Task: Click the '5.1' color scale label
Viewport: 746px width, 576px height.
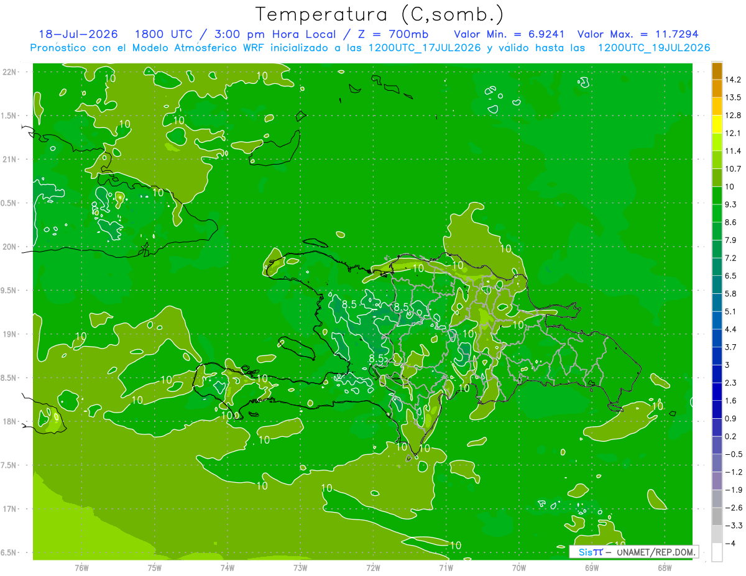Action: click(732, 311)
